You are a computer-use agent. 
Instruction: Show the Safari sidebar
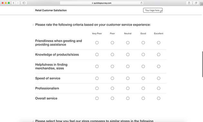(x=24, y=3)
